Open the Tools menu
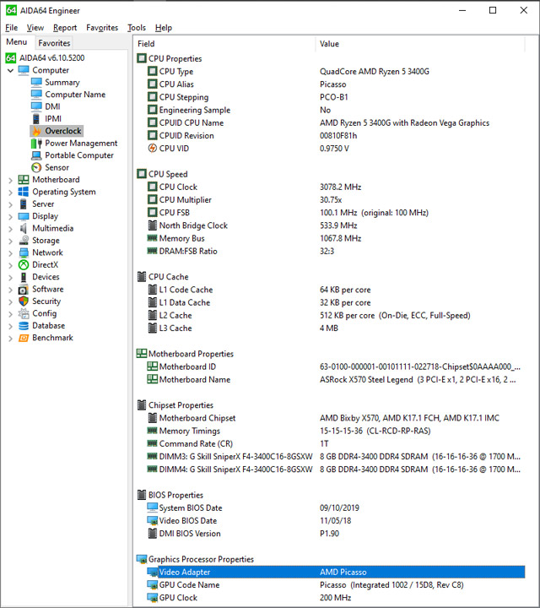This screenshot has height=608, width=540. tap(137, 28)
